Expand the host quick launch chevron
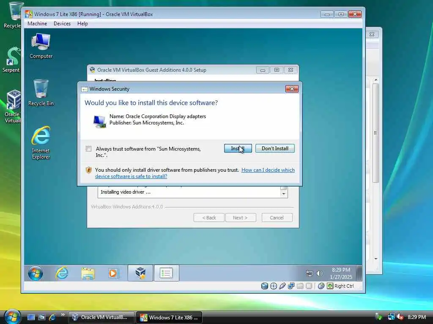Image resolution: width=433 pixels, height=324 pixels. pyautogui.click(x=63, y=315)
